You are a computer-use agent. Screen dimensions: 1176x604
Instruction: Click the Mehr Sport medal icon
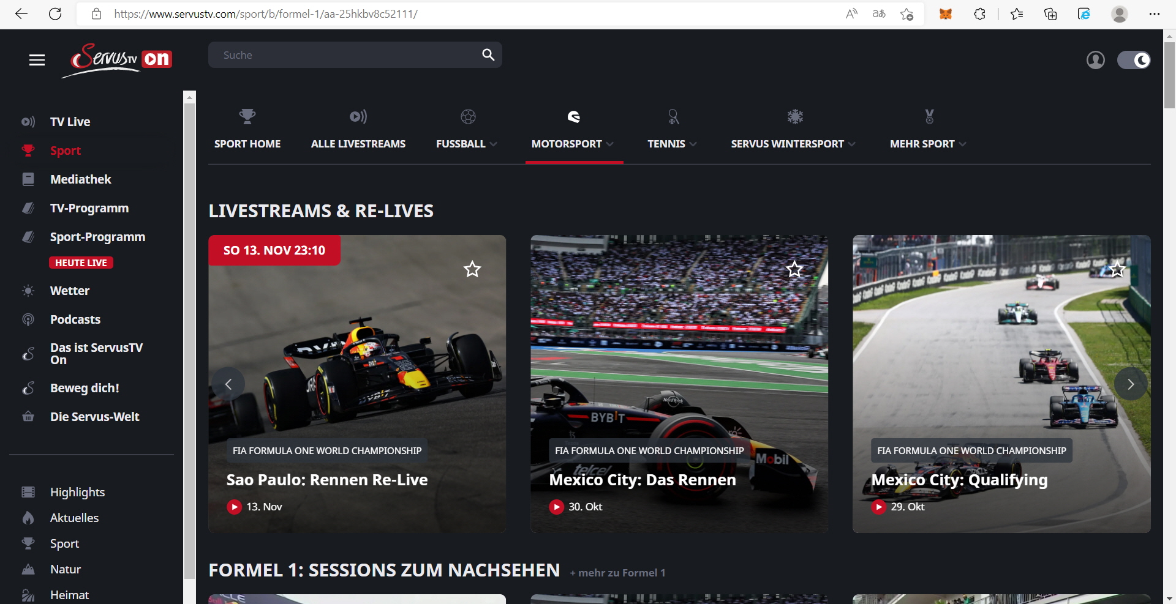[929, 116]
